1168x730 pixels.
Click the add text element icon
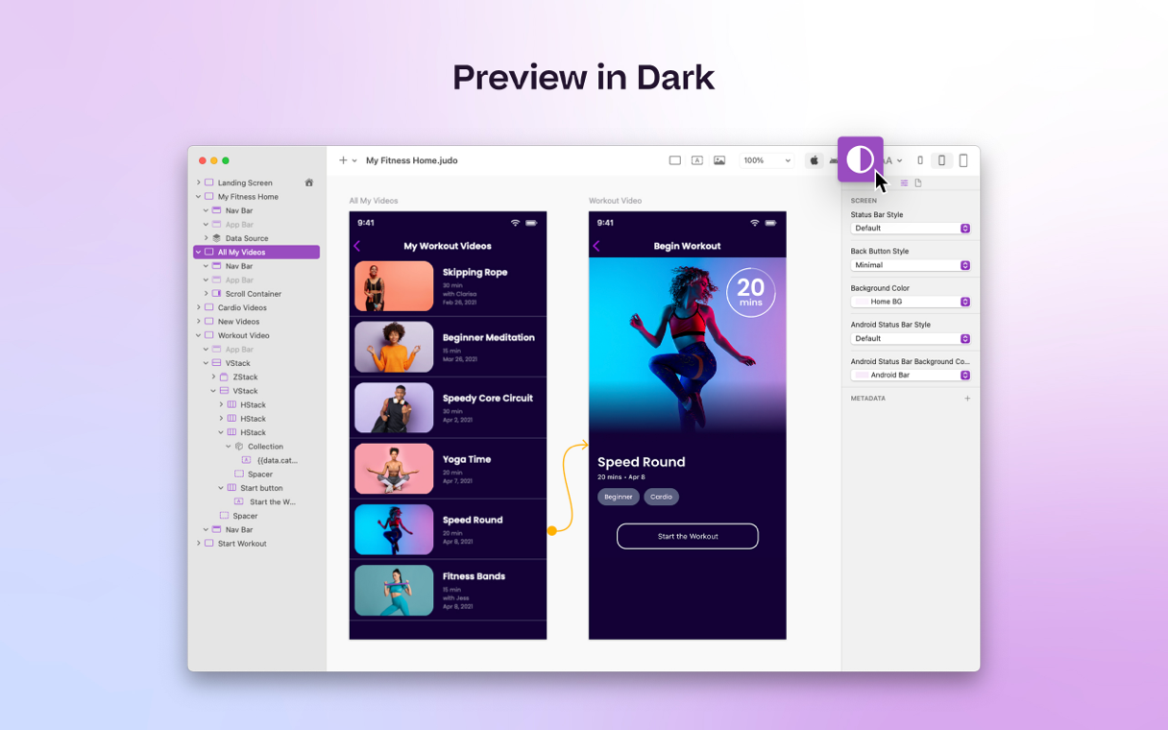tap(697, 160)
